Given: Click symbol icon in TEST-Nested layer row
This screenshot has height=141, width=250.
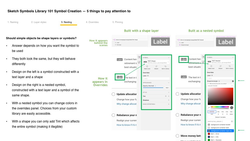Looking at the screenshot, I should pos(179,40).
